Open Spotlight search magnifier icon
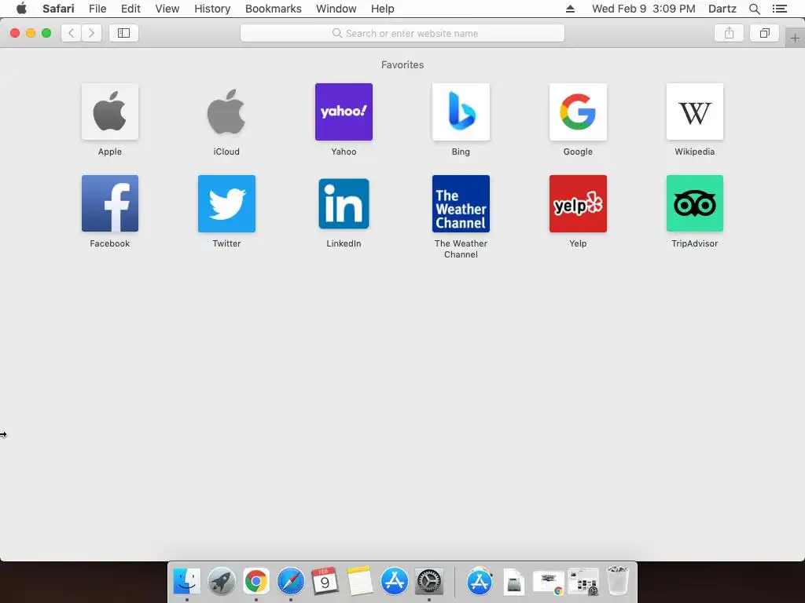 tap(755, 9)
